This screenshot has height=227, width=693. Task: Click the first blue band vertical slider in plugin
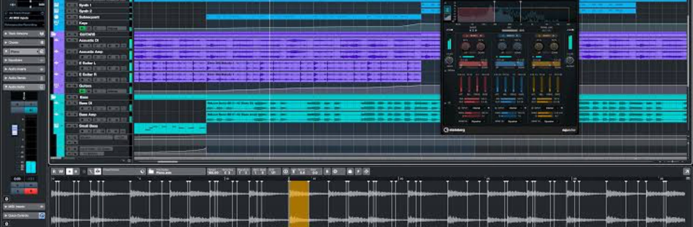coord(497,84)
